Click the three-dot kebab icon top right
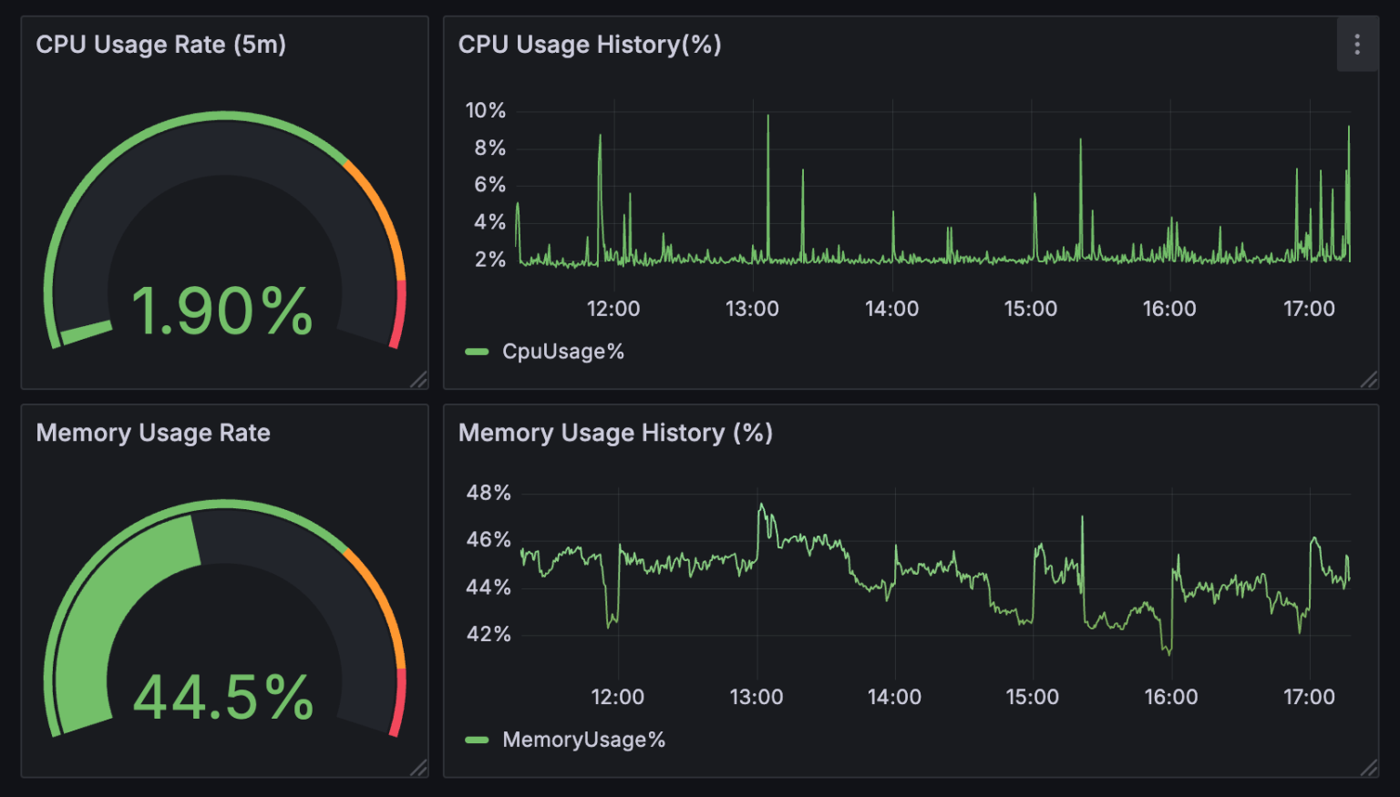This screenshot has height=797, width=1400. [1357, 44]
